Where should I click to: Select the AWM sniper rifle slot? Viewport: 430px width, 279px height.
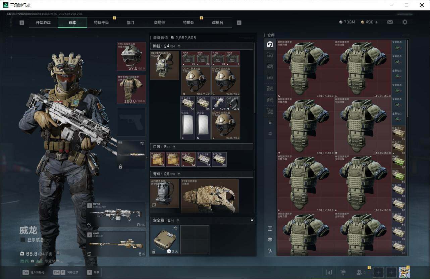point(116,244)
